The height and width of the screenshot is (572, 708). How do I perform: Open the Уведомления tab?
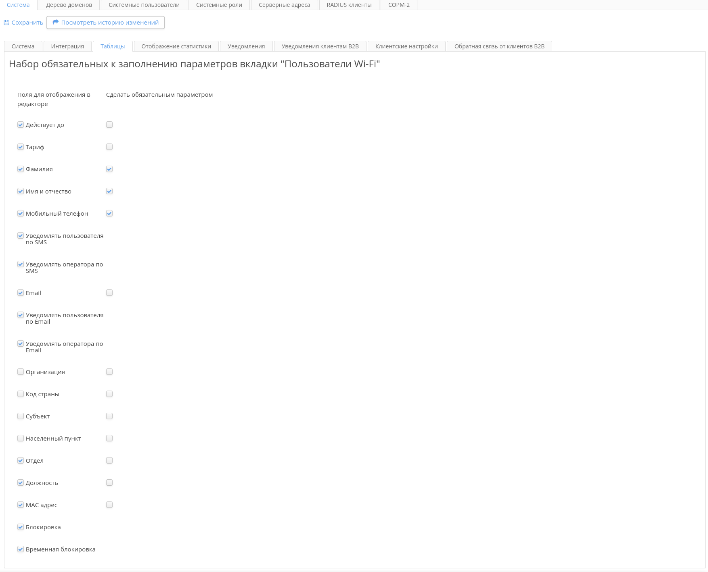(246, 46)
